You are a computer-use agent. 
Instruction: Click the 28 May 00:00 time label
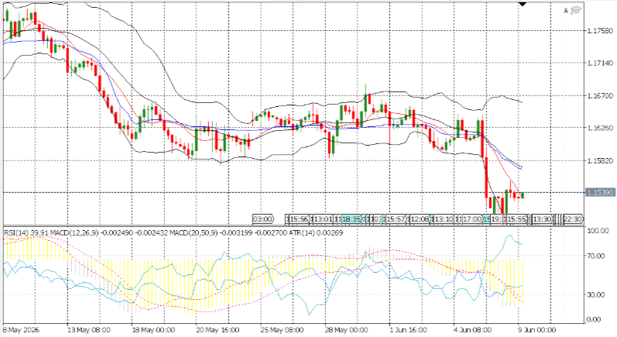click(x=346, y=329)
